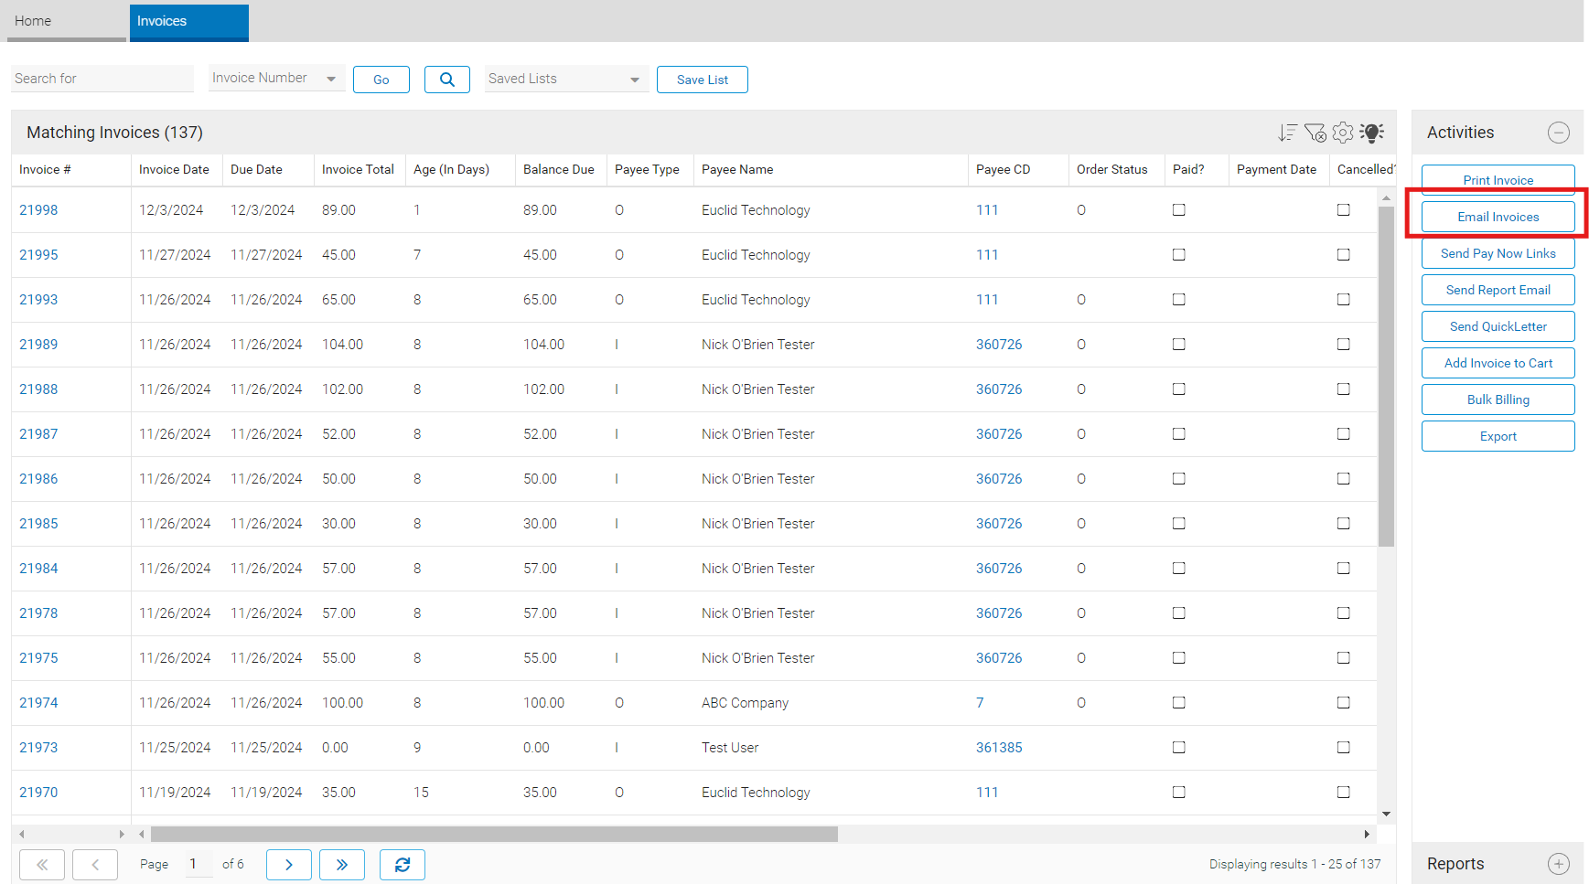
Task: Click Send Pay Now Links
Action: pos(1498,253)
